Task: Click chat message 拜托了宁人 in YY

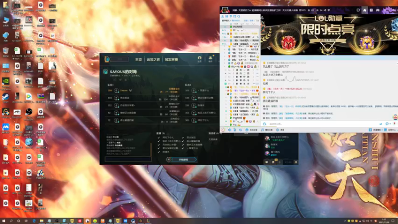Action: point(269,92)
